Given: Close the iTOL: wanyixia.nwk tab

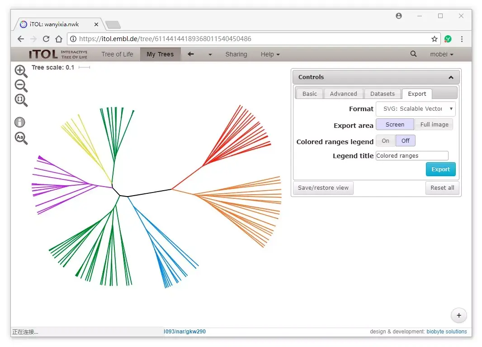Looking at the screenshot, I should (x=96, y=24).
